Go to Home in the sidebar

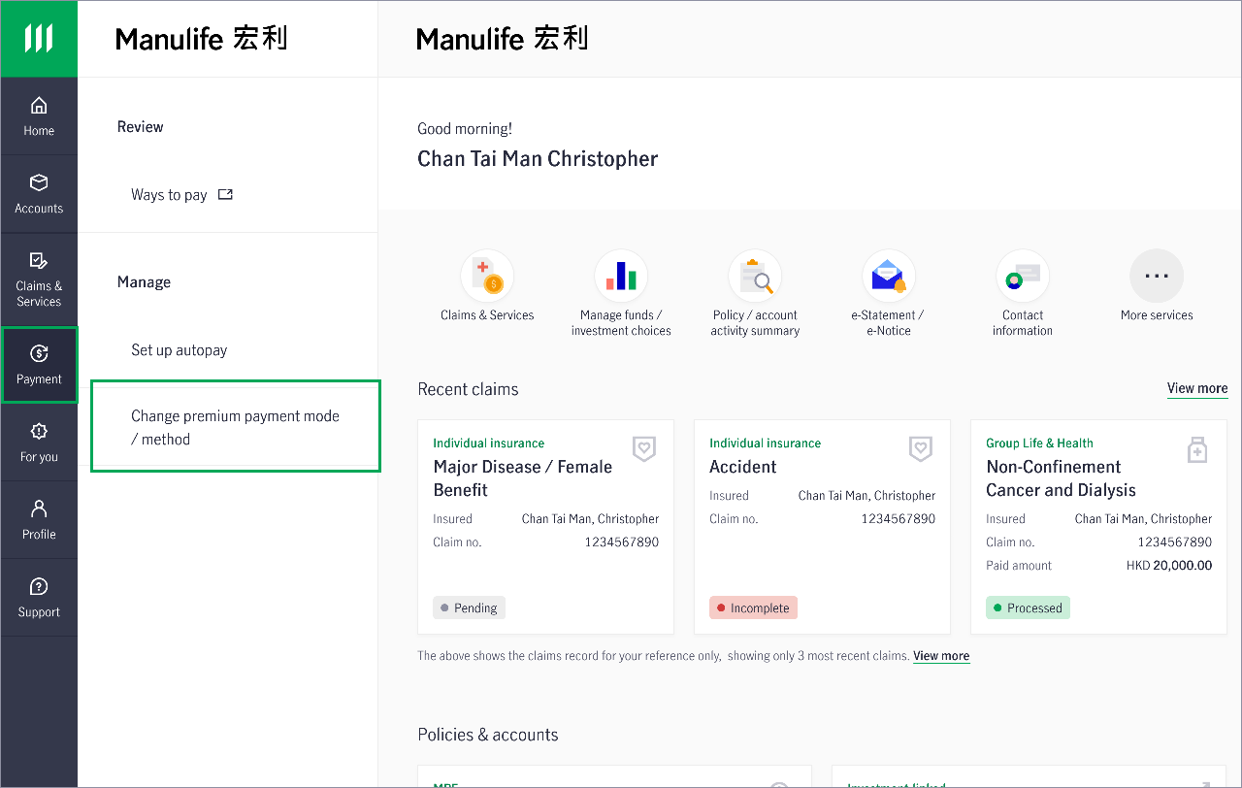[39, 116]
